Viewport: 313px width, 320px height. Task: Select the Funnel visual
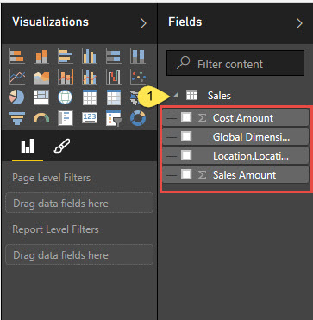(x=17, y=118)
